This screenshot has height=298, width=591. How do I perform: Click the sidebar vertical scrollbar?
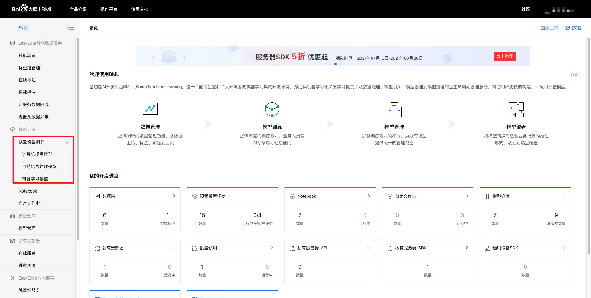click(78, 138)
